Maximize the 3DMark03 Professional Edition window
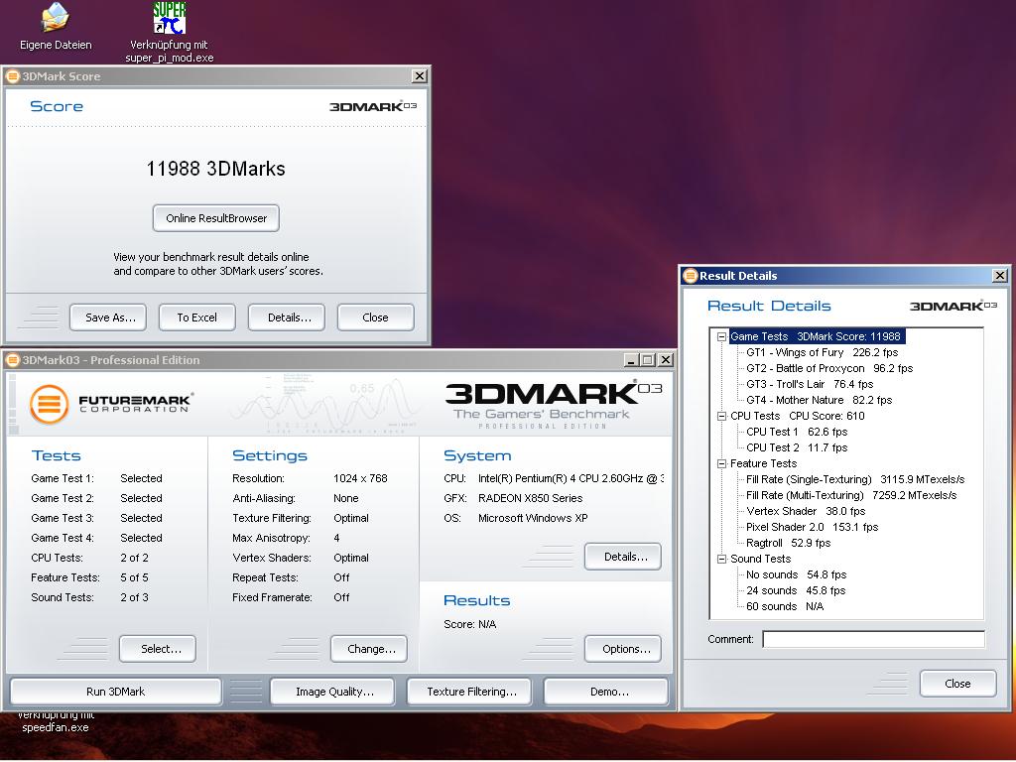Viewport: 1016px width, 762px height. pyautogui.click(x=647, y=360)
